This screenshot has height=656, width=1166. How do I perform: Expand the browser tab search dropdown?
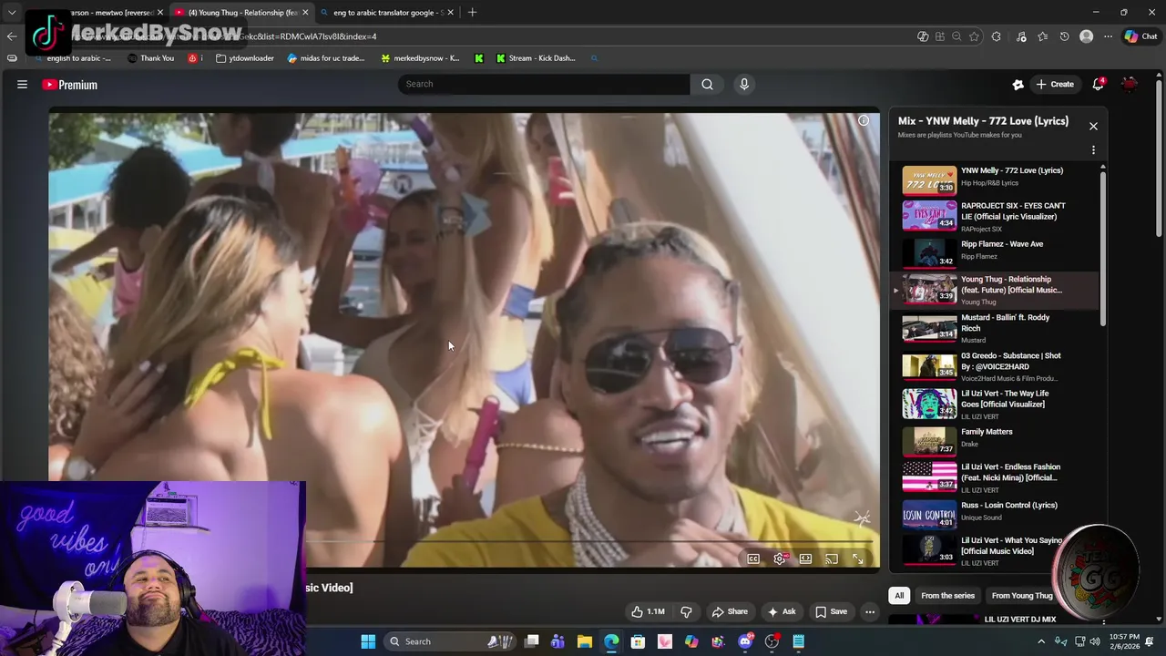pyautogui.click(x=12, y=13)
